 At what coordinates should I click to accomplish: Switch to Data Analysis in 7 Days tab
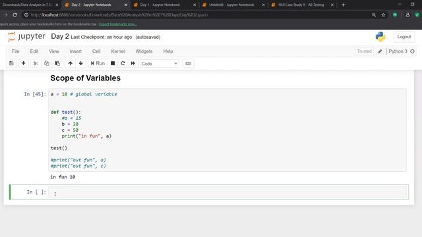pyautogui.click(x=27, y=5)
